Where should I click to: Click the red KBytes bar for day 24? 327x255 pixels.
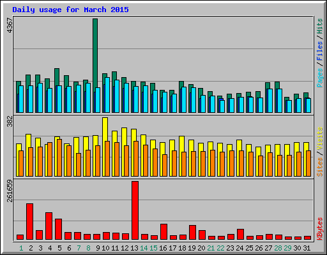tap(240, 235)
